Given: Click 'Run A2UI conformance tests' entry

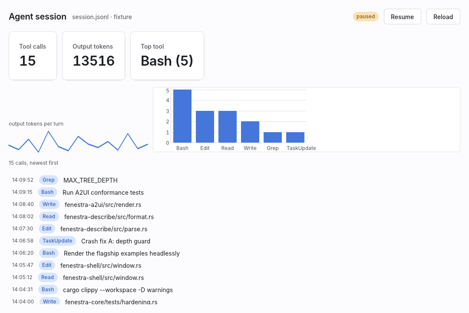Looking at the screenshot, I should coord(103,193).
